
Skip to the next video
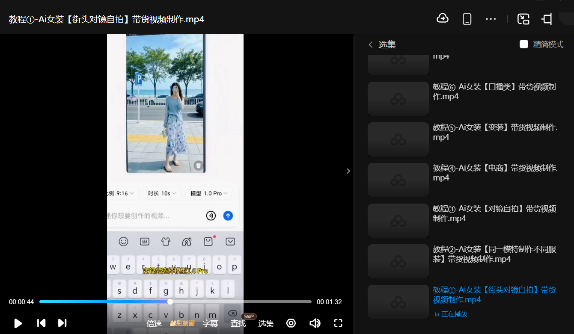62,323
